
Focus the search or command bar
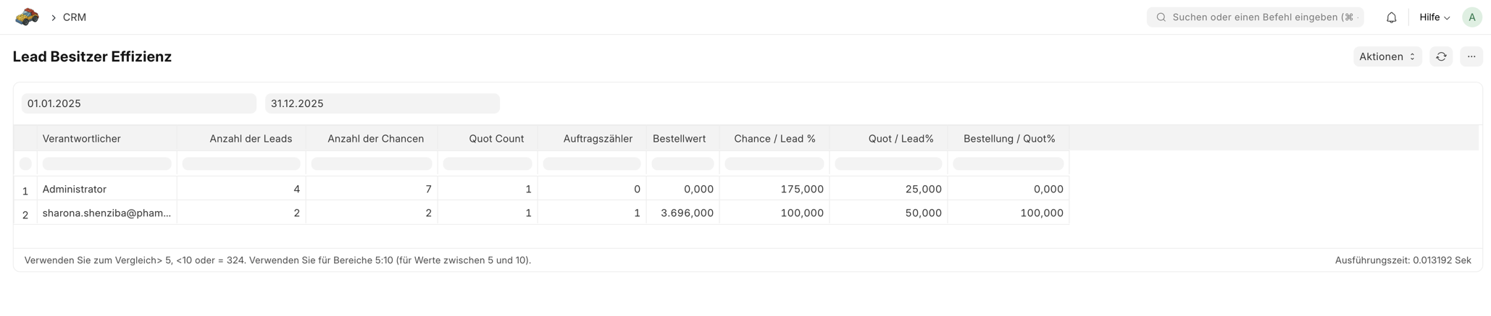[1262, 17]
